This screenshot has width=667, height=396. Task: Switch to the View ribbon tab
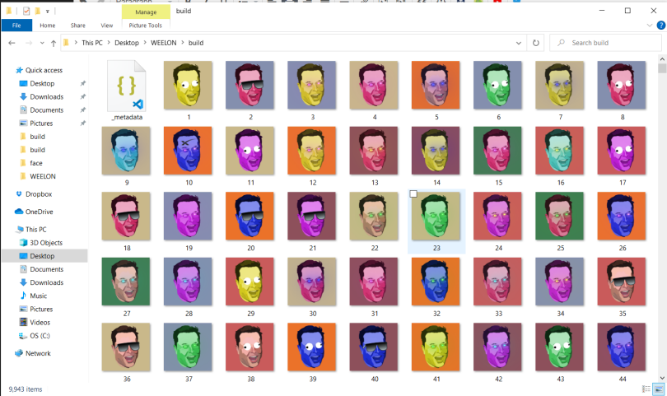pos(107,25)
